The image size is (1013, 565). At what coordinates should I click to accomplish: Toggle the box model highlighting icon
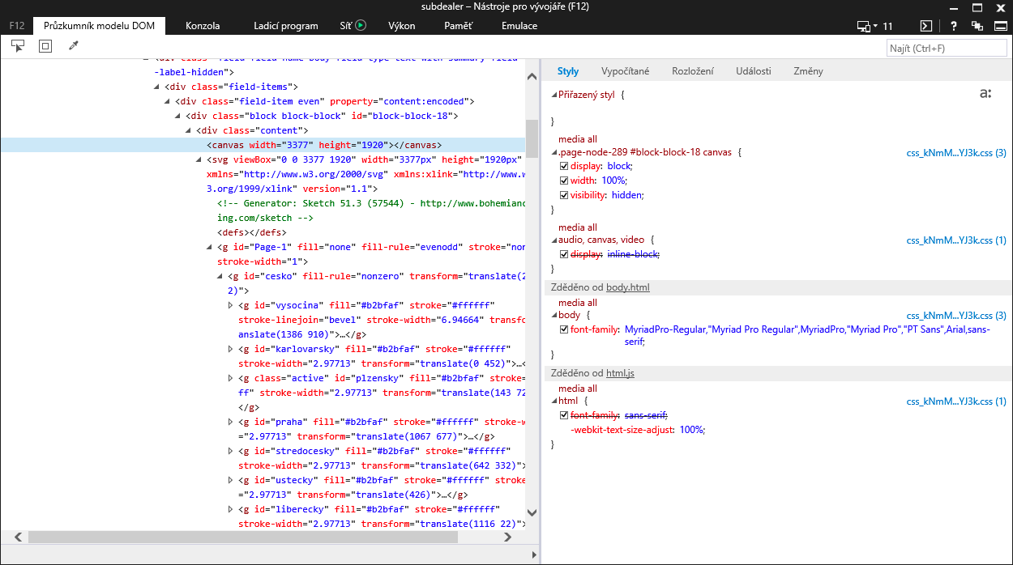(x=45, y=47)
